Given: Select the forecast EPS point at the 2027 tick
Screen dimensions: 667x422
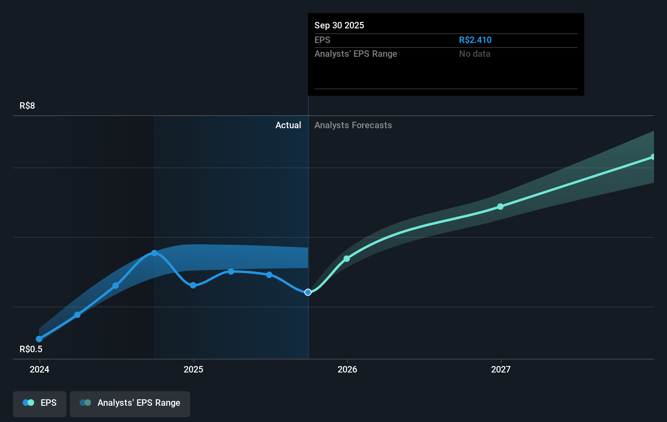Looking at the screenshot, I should click(500, 207).
